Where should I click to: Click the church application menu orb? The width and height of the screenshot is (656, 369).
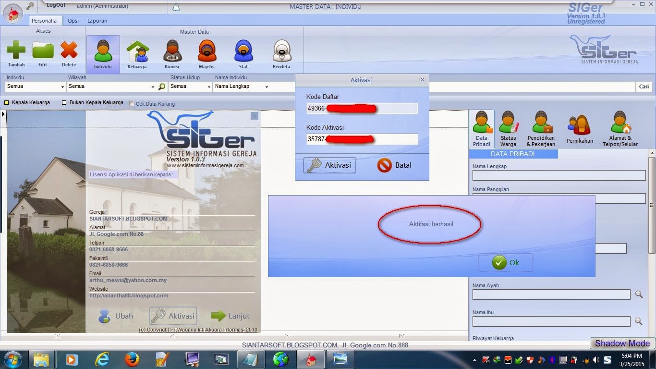pos(13,13)
